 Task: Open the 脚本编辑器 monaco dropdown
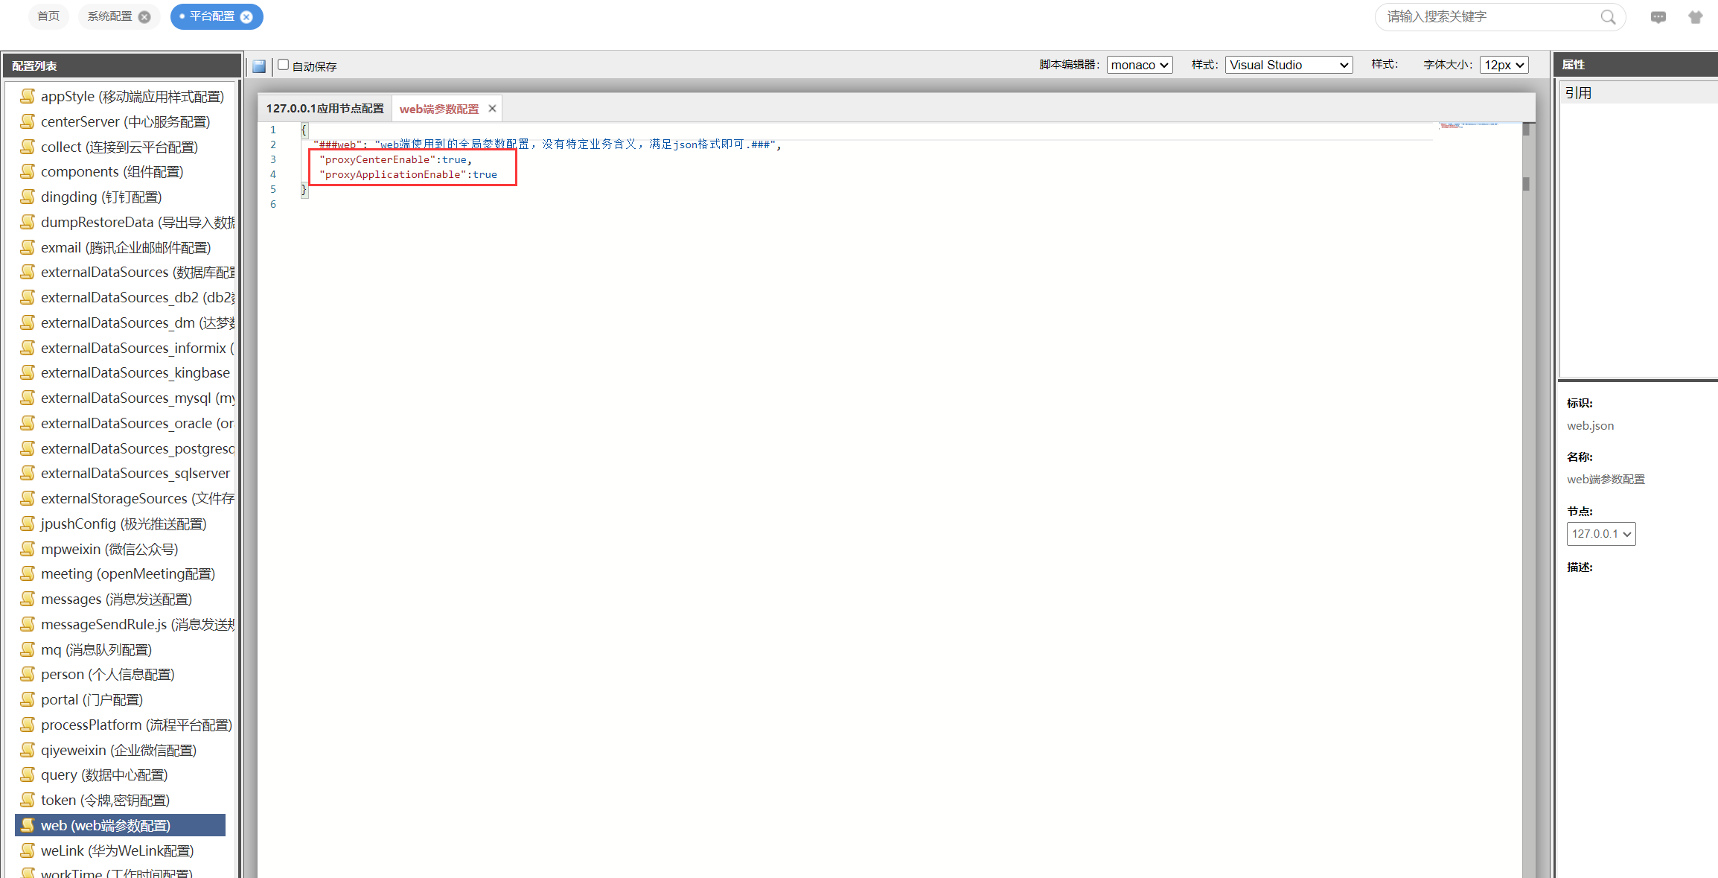[1139, 65]
